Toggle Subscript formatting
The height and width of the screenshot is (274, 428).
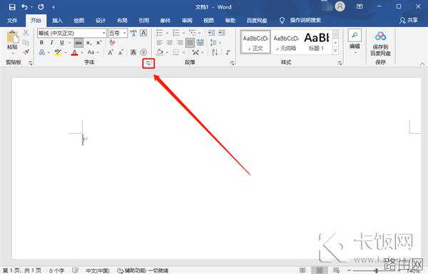pyautogui.click(x=88, y=43)
